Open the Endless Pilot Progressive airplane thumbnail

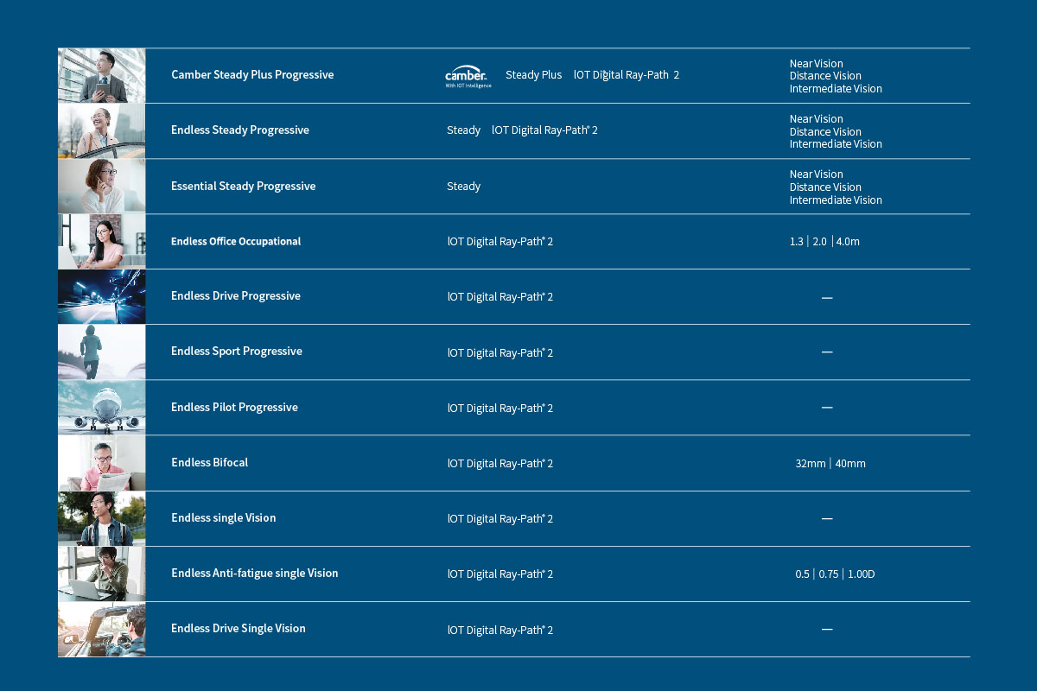(x=102, y=408)
